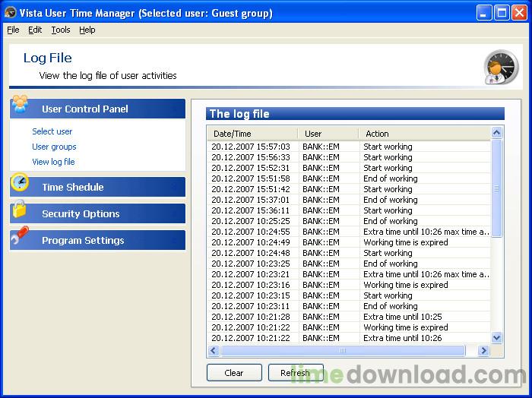Click the app icon in title bar

[x=10, y=13]
